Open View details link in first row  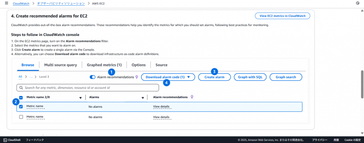(x=161, y=107)
